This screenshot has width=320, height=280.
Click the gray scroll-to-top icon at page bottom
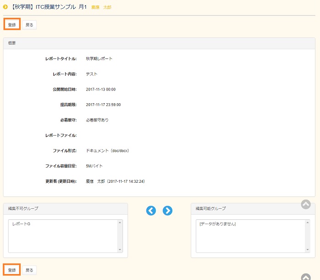click(x=306, y=277)
